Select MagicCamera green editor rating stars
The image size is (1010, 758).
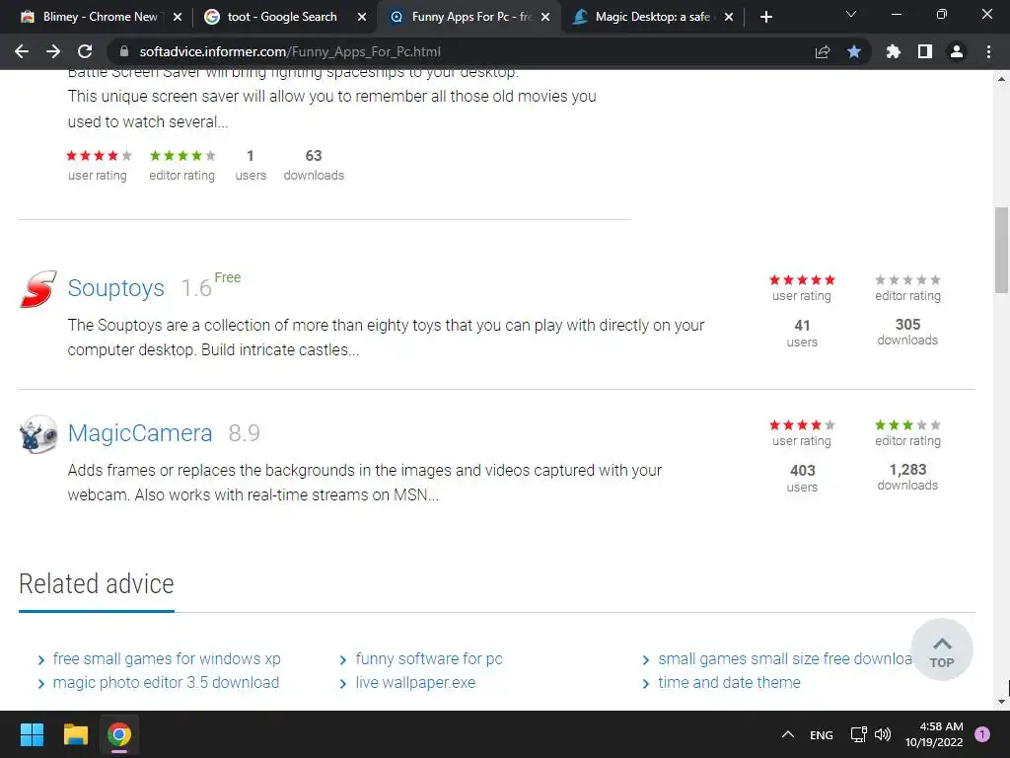(x=907, y=424)
